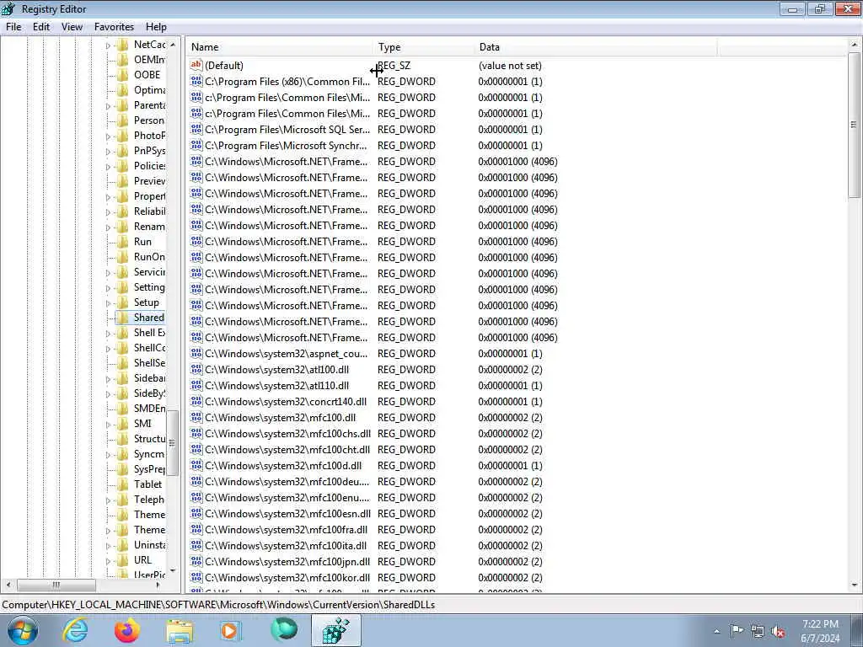Select the Run folder icon

pyautogui.click(x=123, y=242)
